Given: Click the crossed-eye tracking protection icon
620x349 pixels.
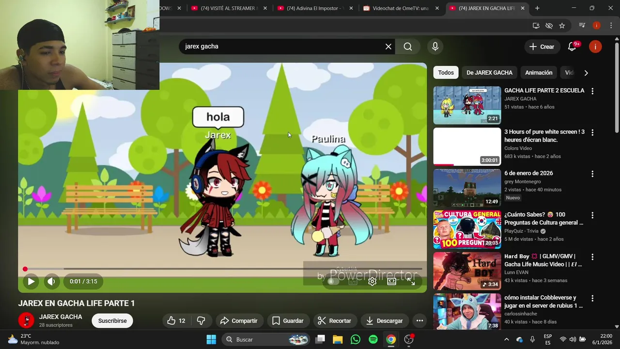Looking at the screenshot, I should (549, 26).
